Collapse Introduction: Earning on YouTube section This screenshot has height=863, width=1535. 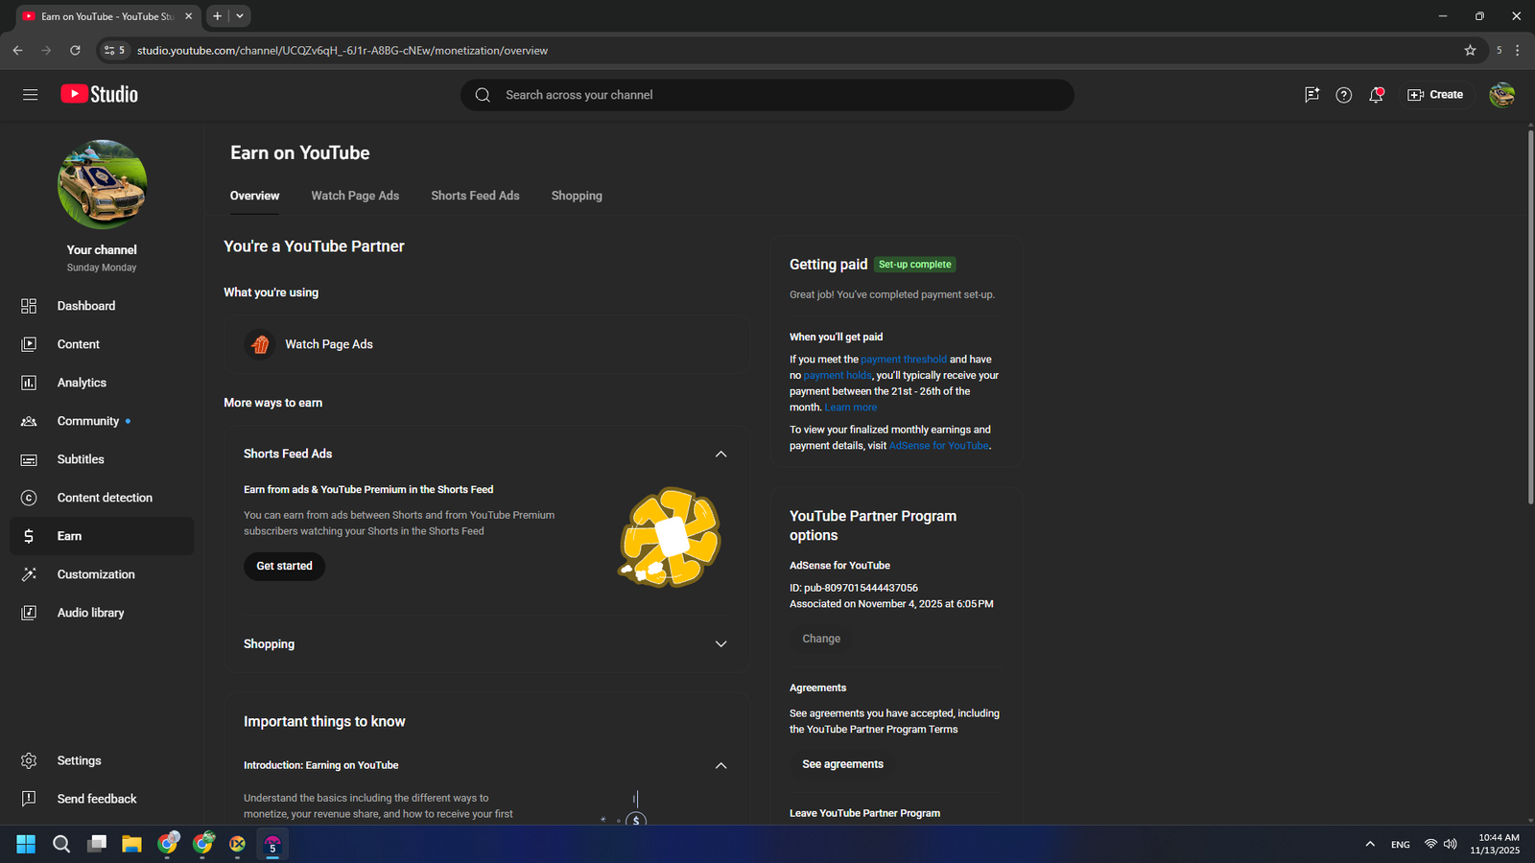click(720, 765)
